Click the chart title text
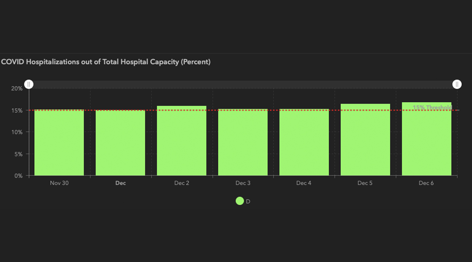472x262 pixels. pyautogui.click(x=106, y=62)
